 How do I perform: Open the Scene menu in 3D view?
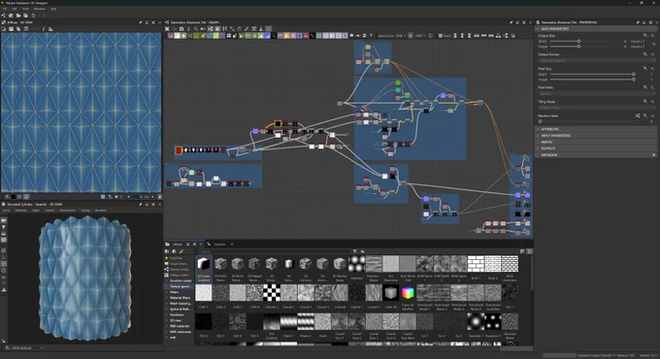tap(7, 210)
